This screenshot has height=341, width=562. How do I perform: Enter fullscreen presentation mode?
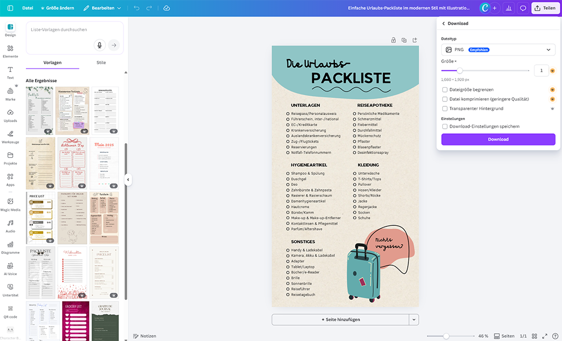tap(545, 336)
